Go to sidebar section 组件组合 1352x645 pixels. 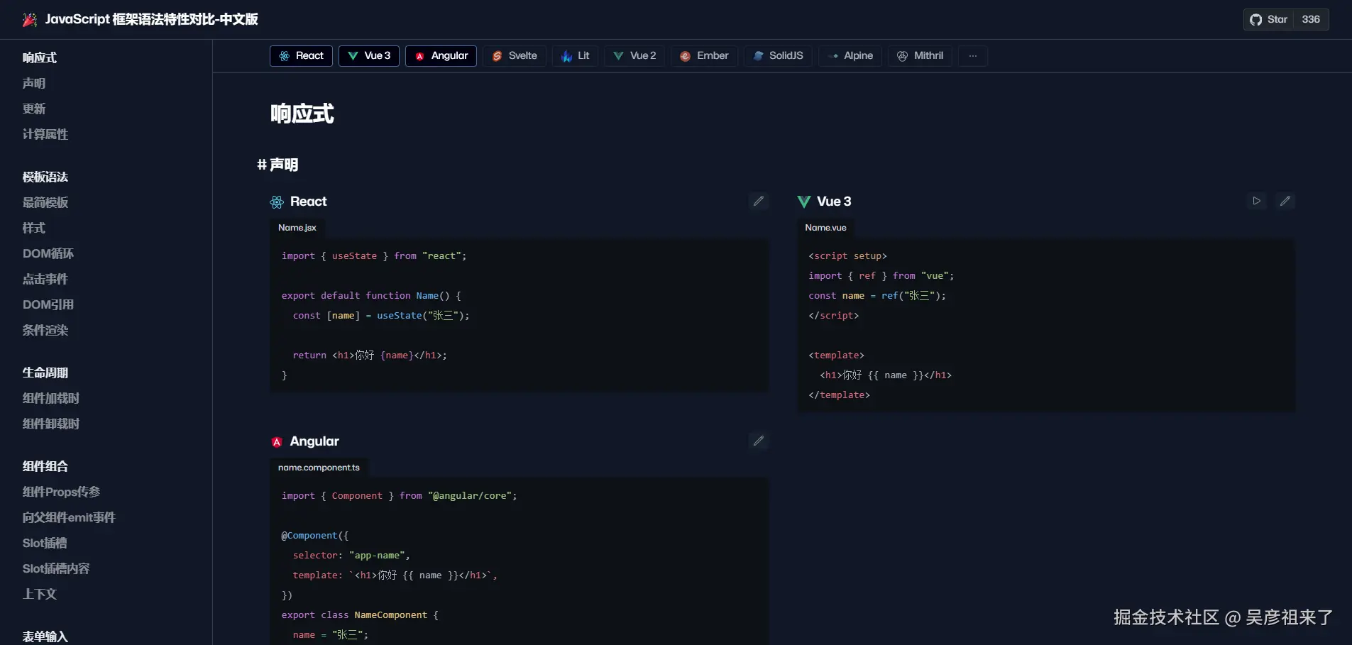click(x=45, y=466)
